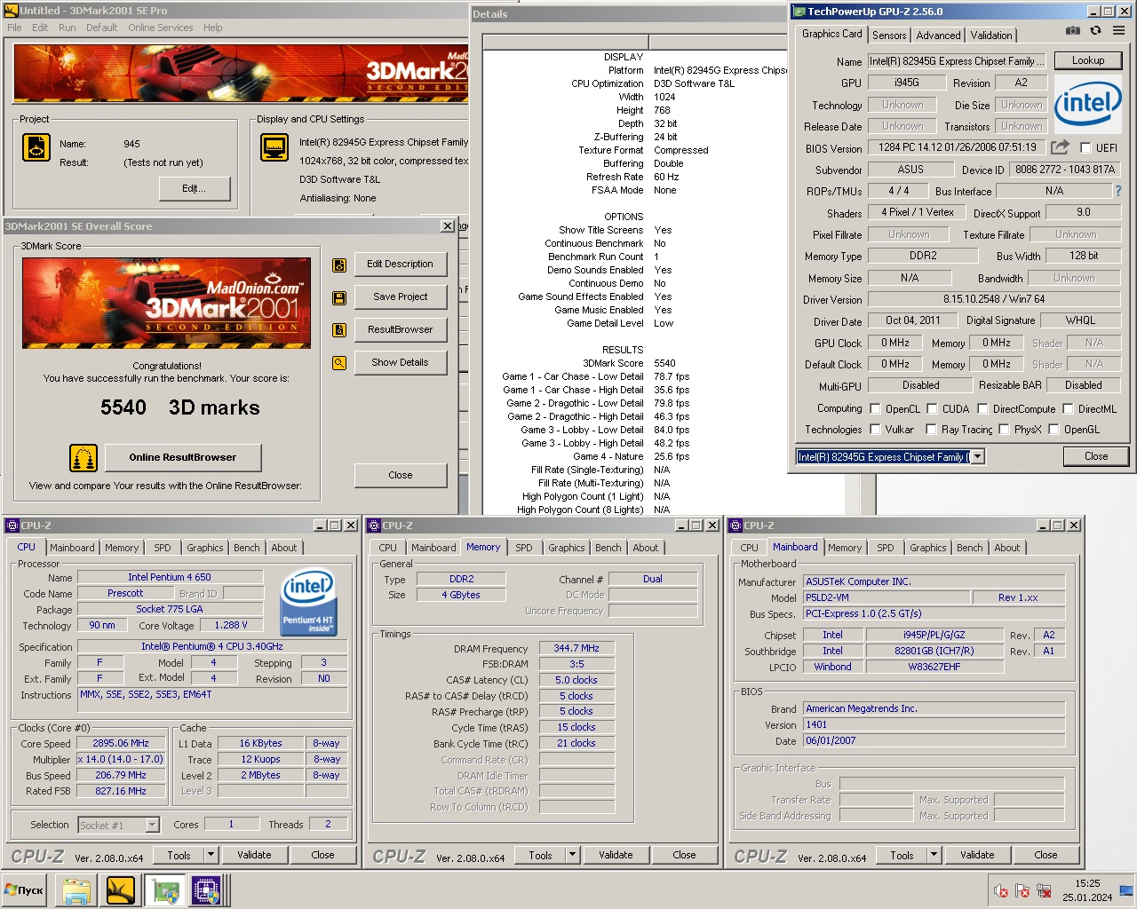Open the Socket #1 selection dropdown in CPU-Z
This screenshot has height=909, width=1137.
click(x=152, y=826)
